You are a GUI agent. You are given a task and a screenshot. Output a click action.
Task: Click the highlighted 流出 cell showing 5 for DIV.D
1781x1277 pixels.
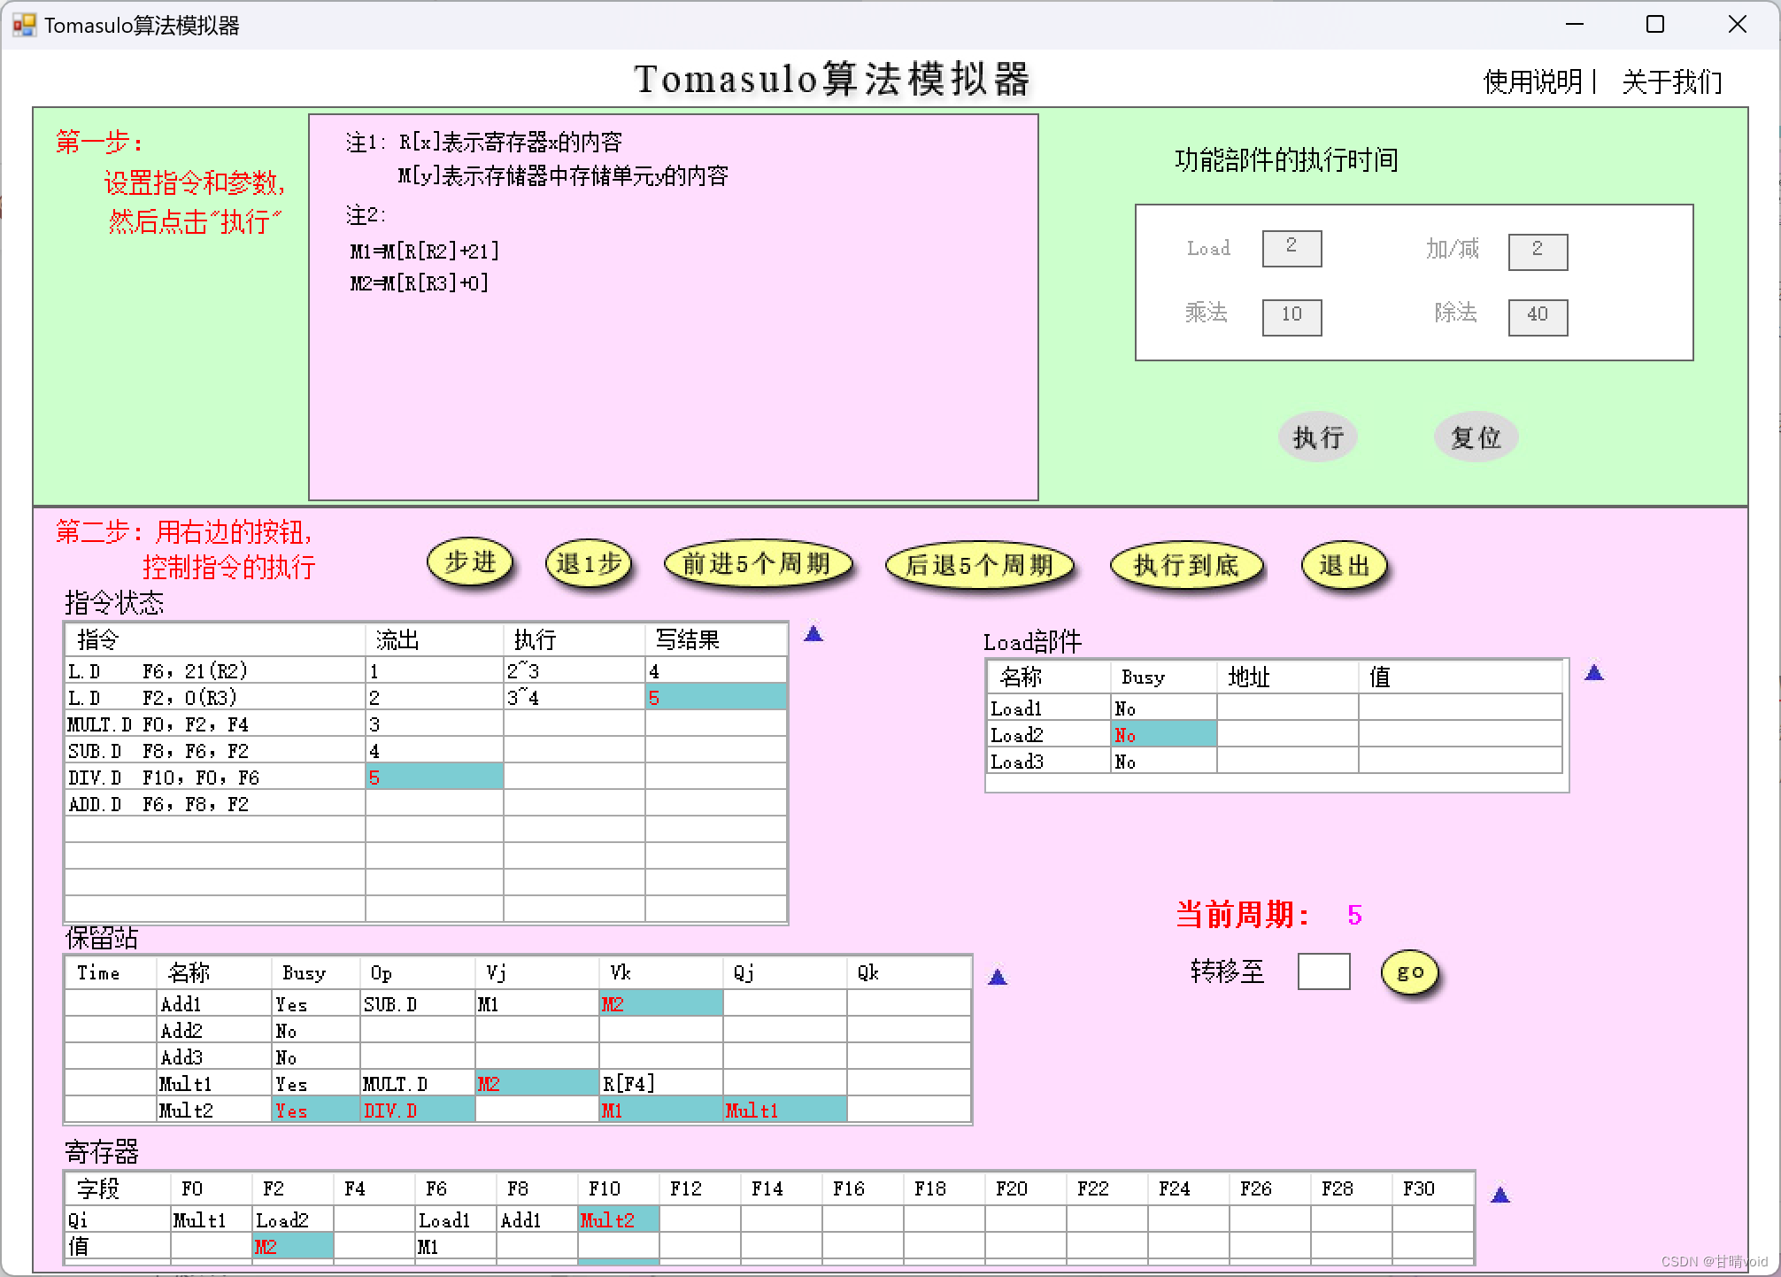click(435, 777)
